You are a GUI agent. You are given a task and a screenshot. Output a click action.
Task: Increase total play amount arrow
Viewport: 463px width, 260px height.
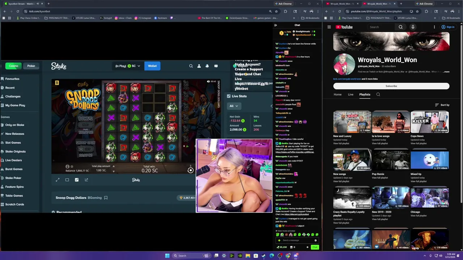coord(114,166)
